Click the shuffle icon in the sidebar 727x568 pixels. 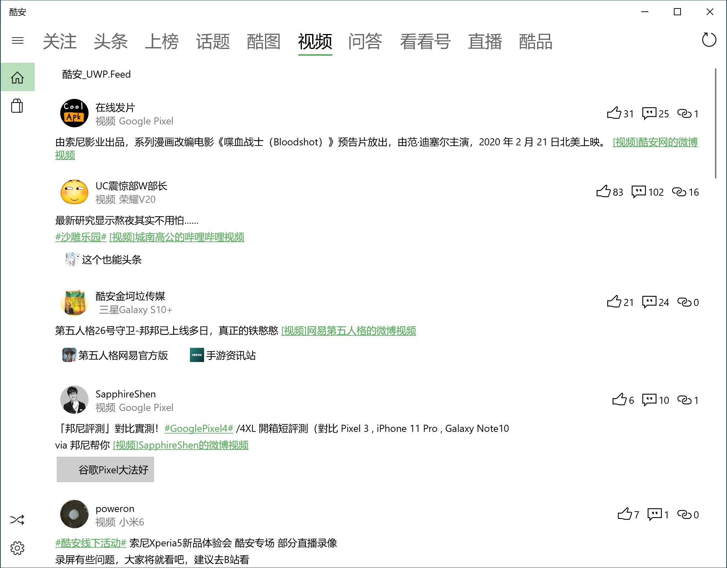pos(17,520)
